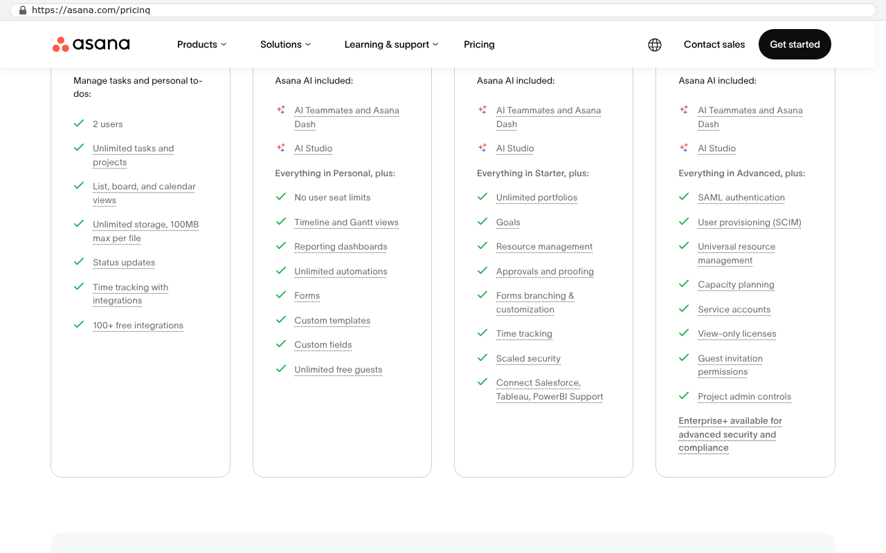Click Unlimited portfolios

click(536, 198)
